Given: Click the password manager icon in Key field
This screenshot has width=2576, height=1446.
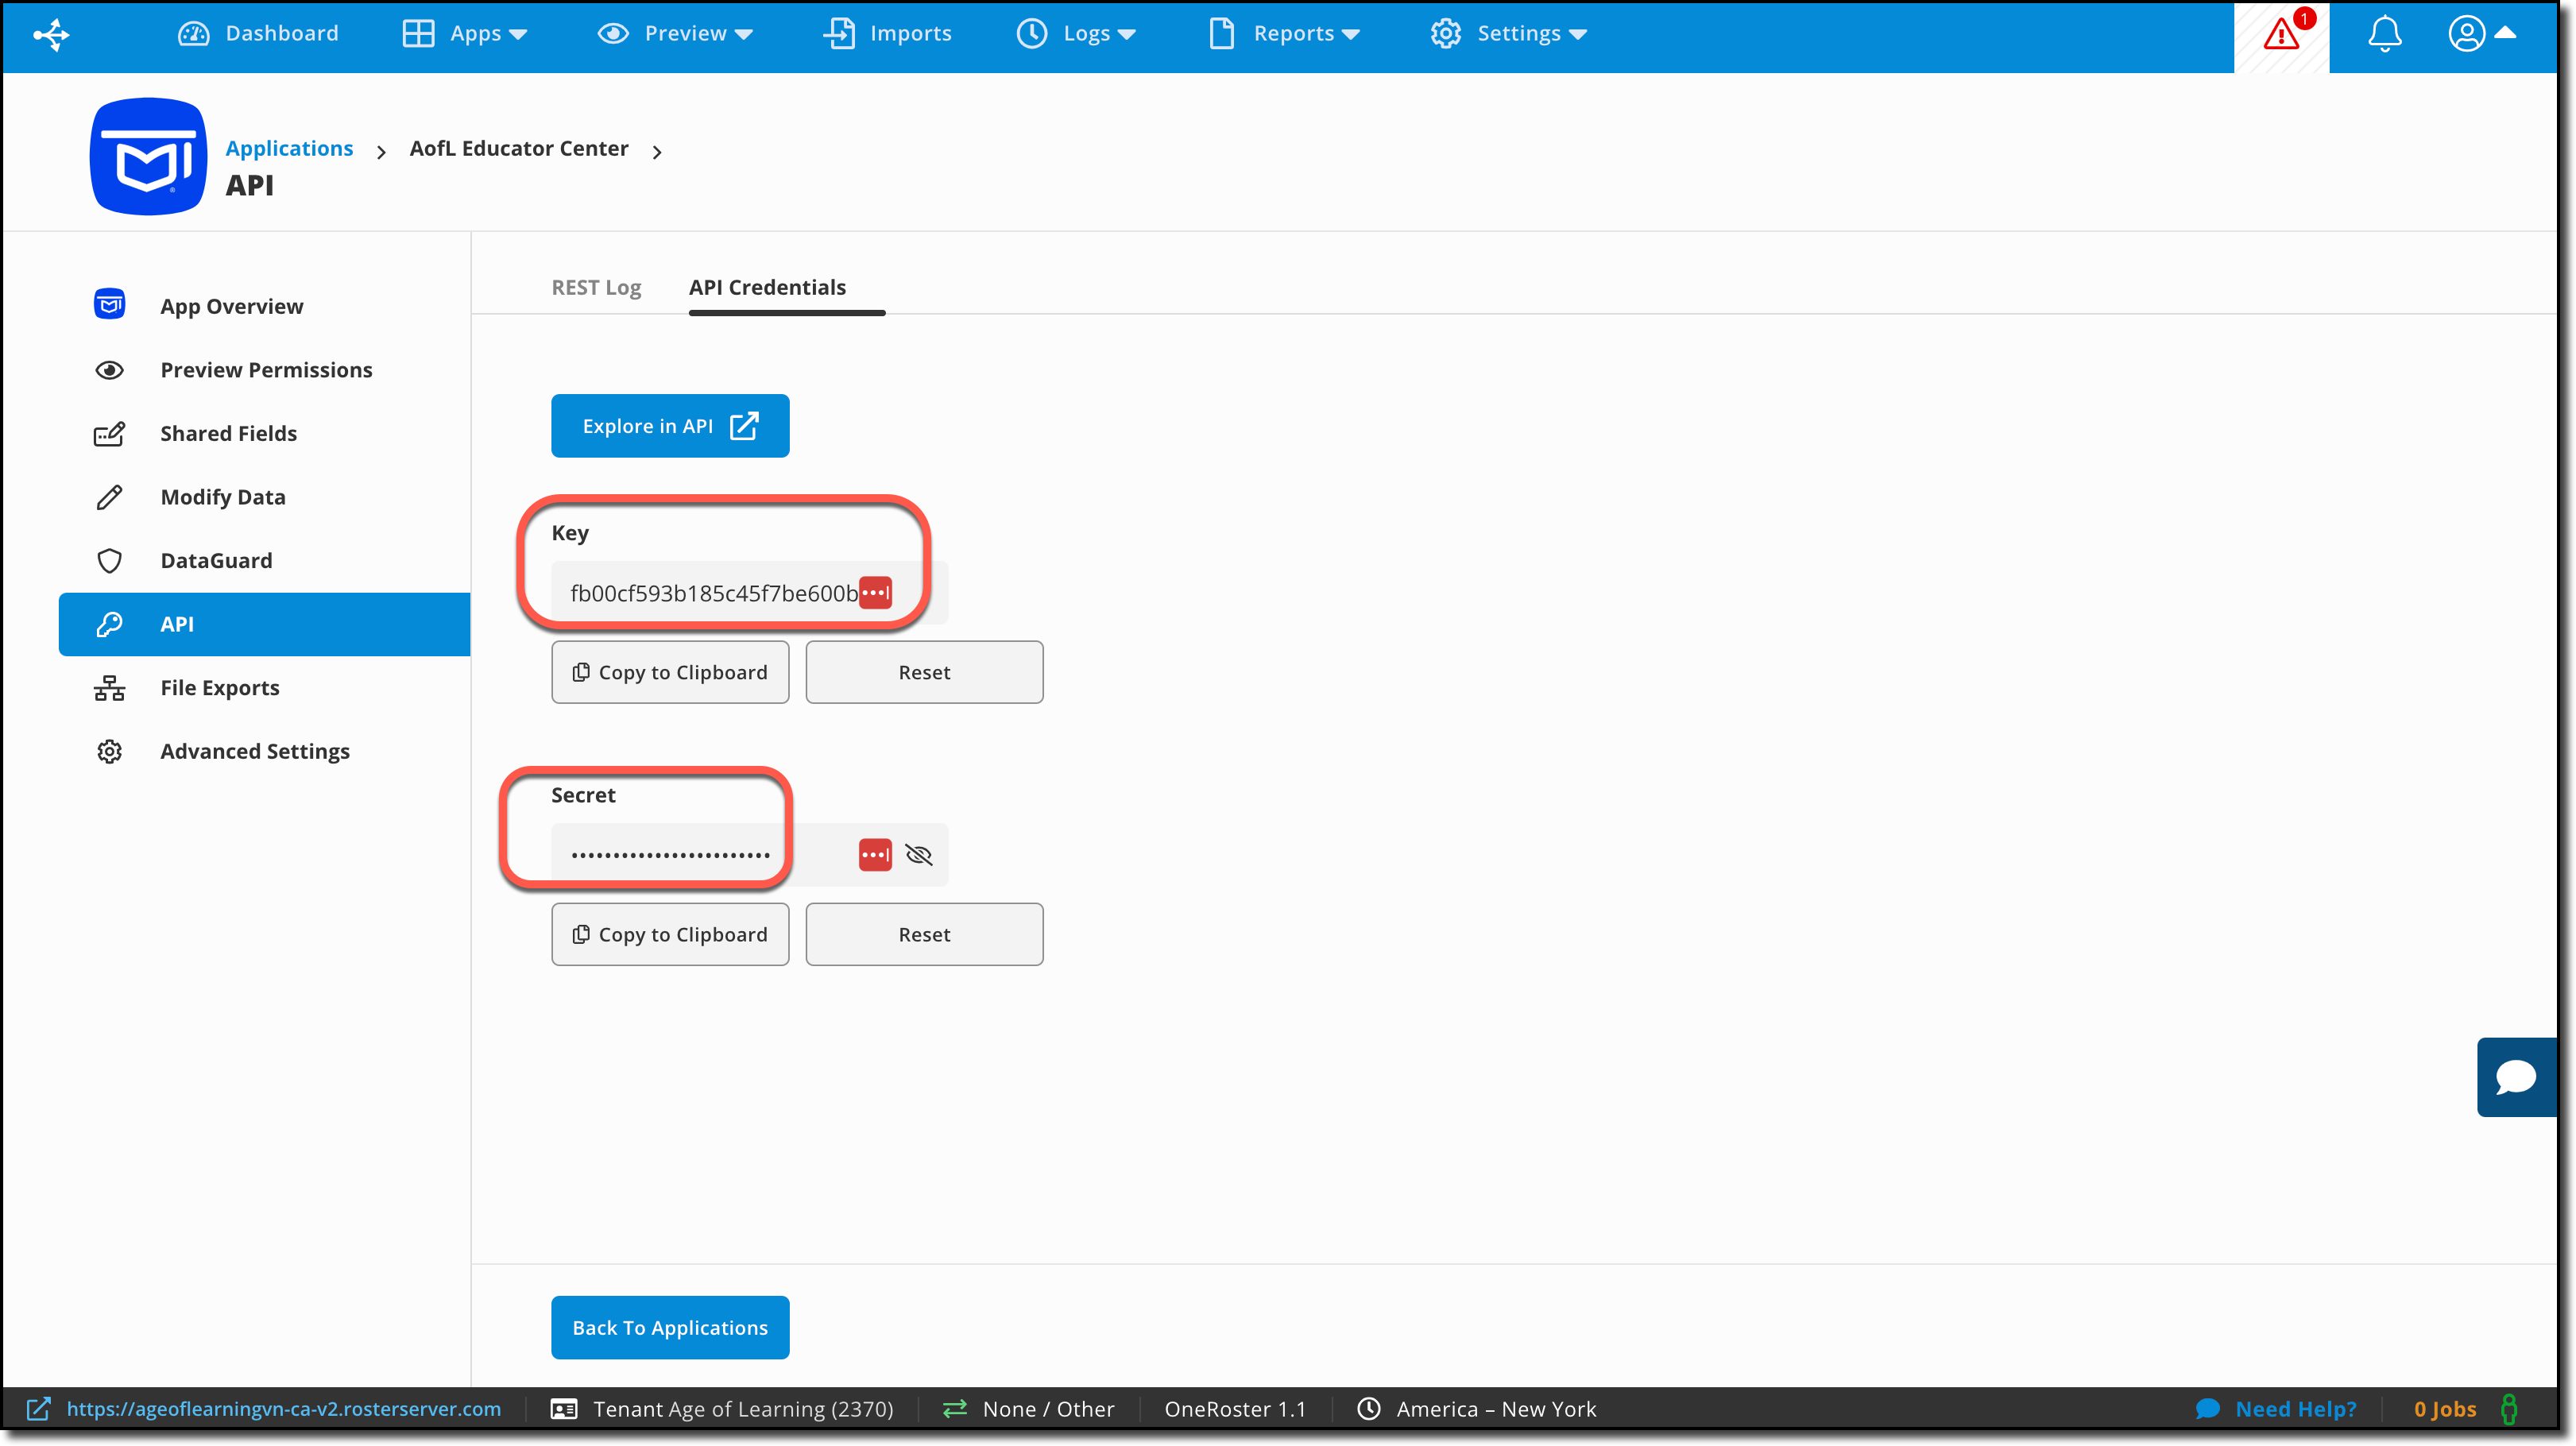Looking at the screenshot, I should click(875, 592).
